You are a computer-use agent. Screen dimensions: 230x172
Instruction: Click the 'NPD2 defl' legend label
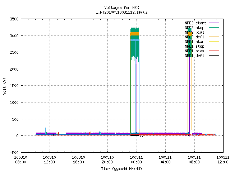click(194, 37)
